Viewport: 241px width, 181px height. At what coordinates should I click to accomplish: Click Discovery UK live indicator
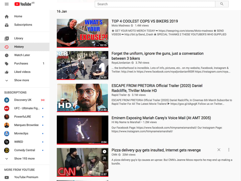(x=43, y=100)
